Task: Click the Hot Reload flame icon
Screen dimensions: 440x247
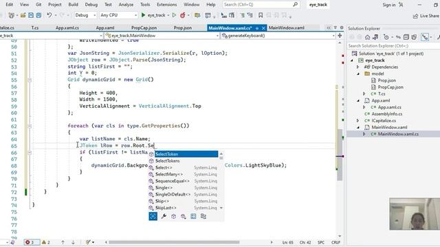Action: coord(183,15)
